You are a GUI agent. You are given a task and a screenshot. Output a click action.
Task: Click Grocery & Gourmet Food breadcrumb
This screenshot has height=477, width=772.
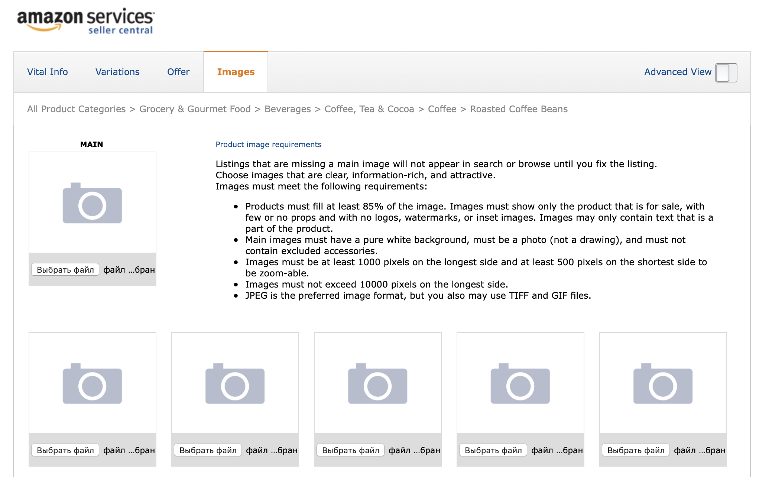click(195, 109)
